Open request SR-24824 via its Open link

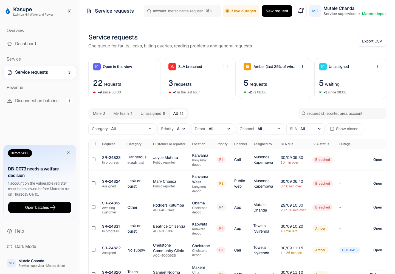(x=377, y=184)
